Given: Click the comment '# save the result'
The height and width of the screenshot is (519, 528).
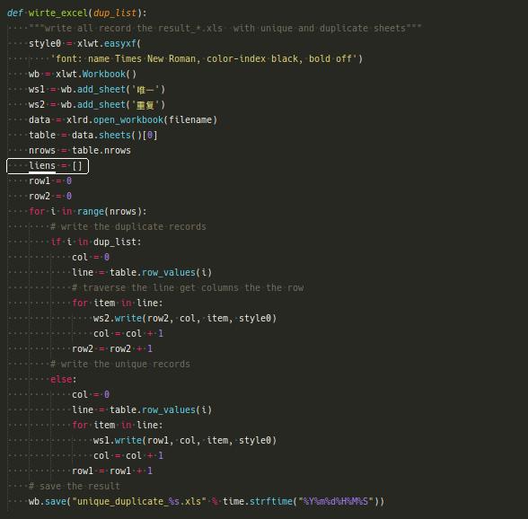Looking at the screenshot, I should 75,486.
